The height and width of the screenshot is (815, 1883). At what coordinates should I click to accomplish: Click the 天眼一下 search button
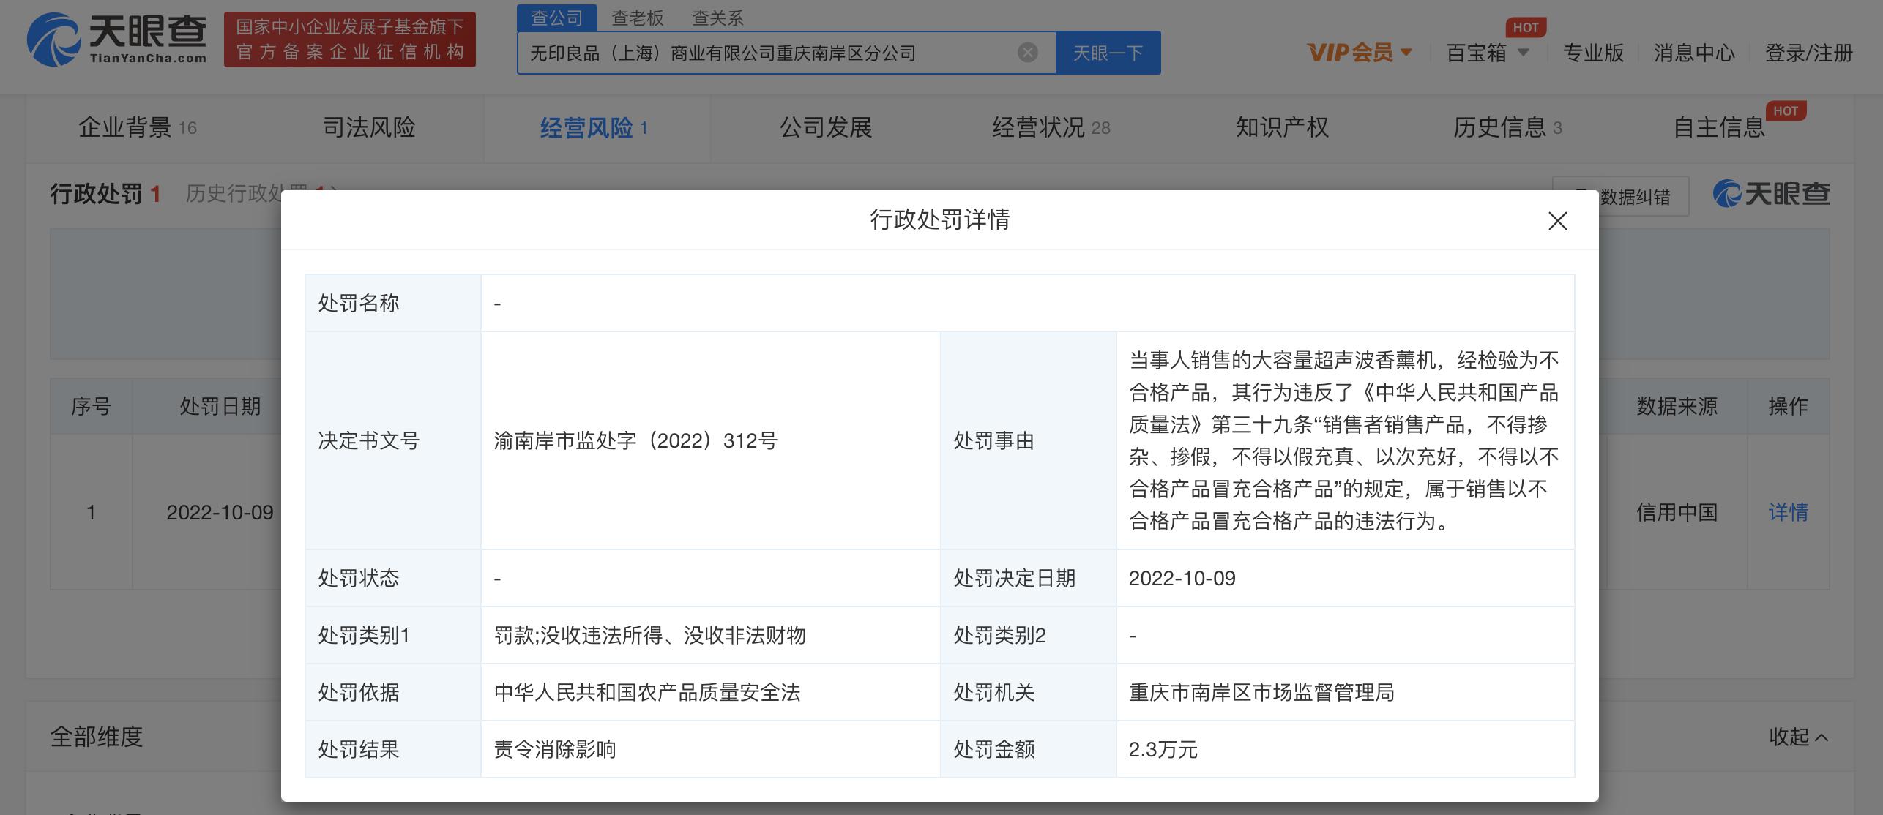tap(1108, 52)
